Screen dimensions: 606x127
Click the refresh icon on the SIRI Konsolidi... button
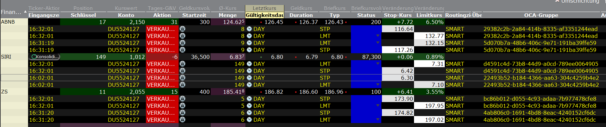33,57
